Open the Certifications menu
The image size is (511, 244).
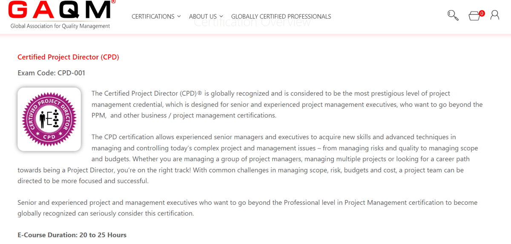click(x=153, y=17)
